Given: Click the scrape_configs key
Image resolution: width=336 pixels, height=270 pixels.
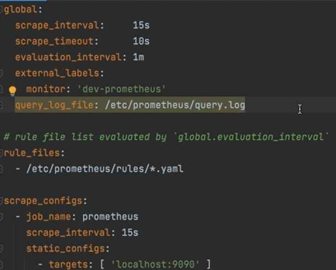Looking at the screenshot, I should pyautogui.click(x=43, y=201).
